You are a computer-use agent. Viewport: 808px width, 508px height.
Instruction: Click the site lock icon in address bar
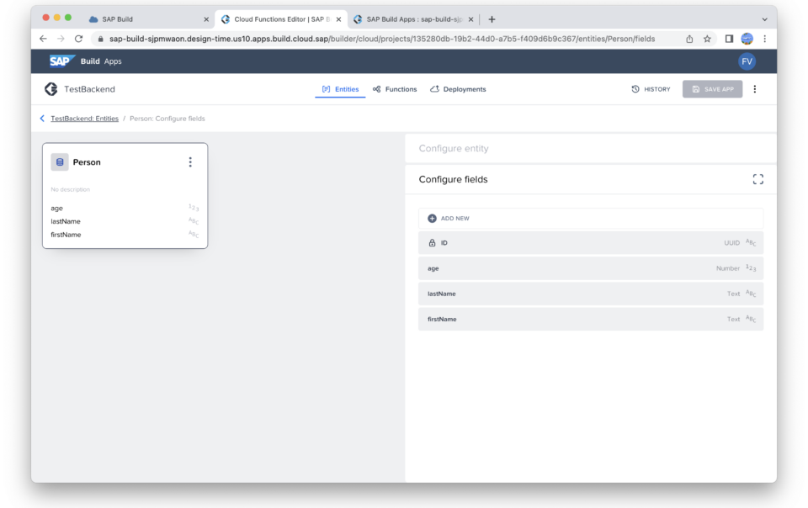point(100,39)
